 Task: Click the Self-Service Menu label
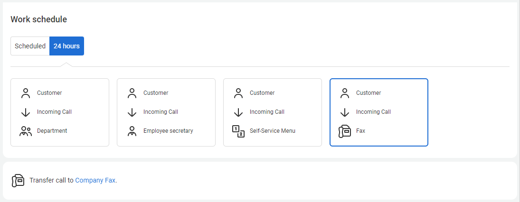click(x=273, y=131)
